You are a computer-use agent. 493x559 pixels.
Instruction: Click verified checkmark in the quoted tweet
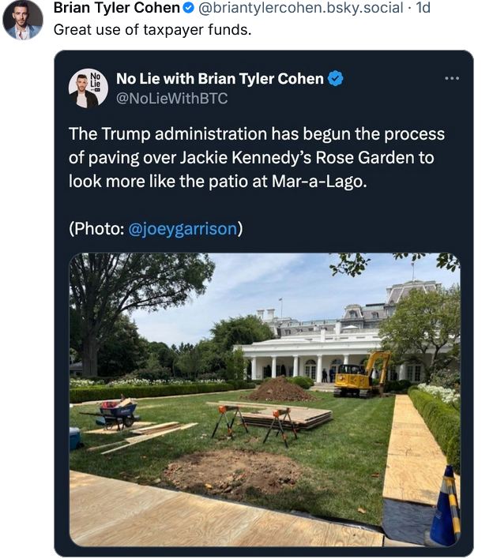(x=335, y=78)
